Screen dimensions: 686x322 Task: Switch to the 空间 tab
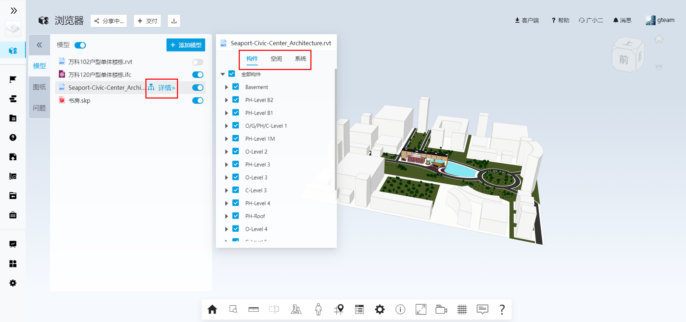click(x=276, y=59)
